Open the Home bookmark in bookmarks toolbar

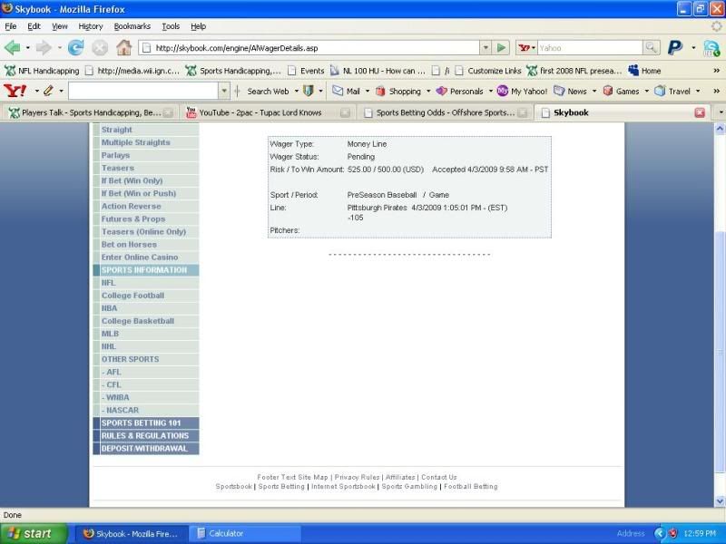(644, 71)
